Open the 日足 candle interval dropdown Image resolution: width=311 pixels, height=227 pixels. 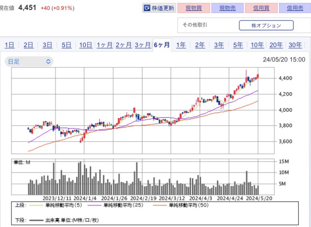[x=29, y=62]
